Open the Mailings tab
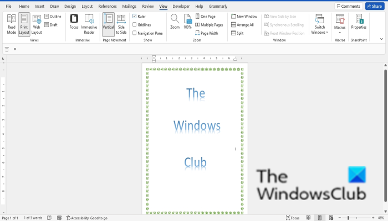Image resolution: width=388 pixels, height=221 pixels. click(x=129, y=6)
